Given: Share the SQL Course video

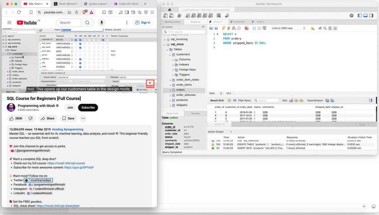Looking at the screenshot, I should tap(48, 118).
